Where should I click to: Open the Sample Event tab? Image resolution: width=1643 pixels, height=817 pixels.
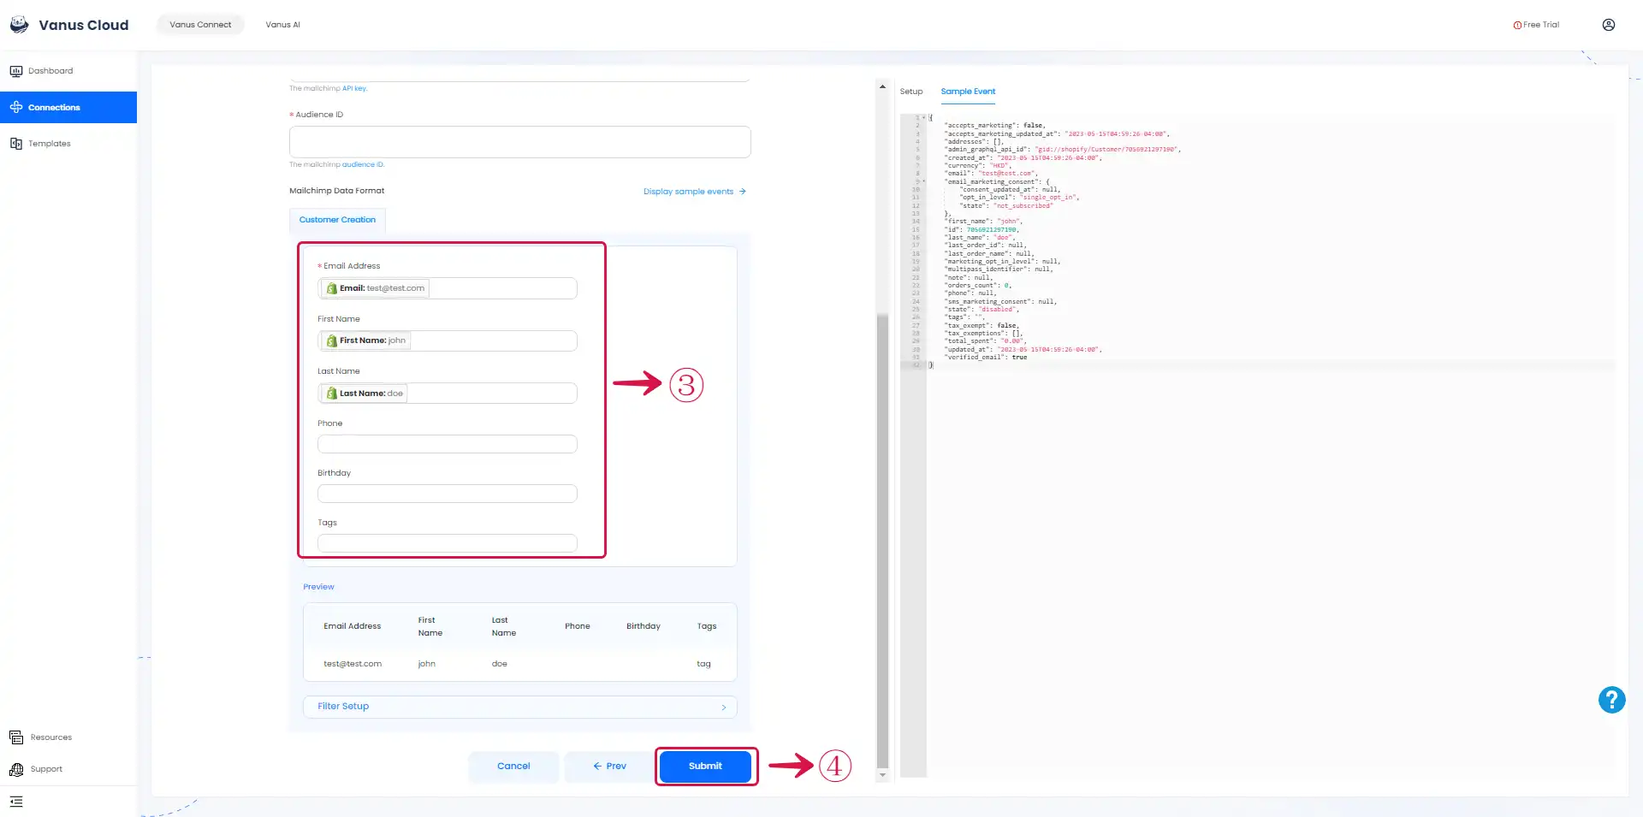968,92
